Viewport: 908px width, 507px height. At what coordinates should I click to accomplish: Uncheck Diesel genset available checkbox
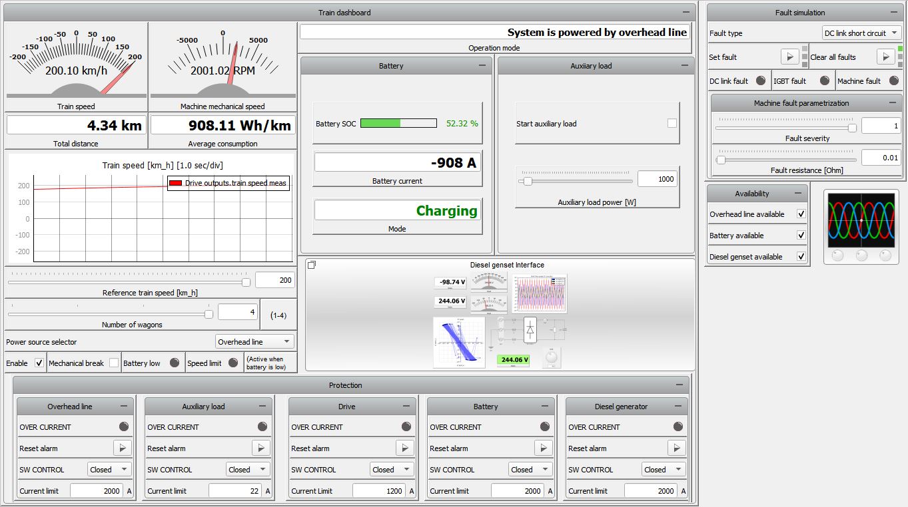[x=801, y=257]
